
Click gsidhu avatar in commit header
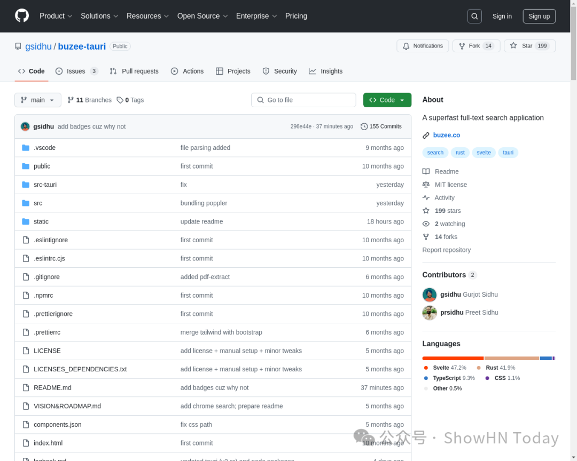25,126
